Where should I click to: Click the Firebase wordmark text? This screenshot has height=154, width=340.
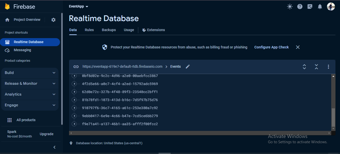24,7
